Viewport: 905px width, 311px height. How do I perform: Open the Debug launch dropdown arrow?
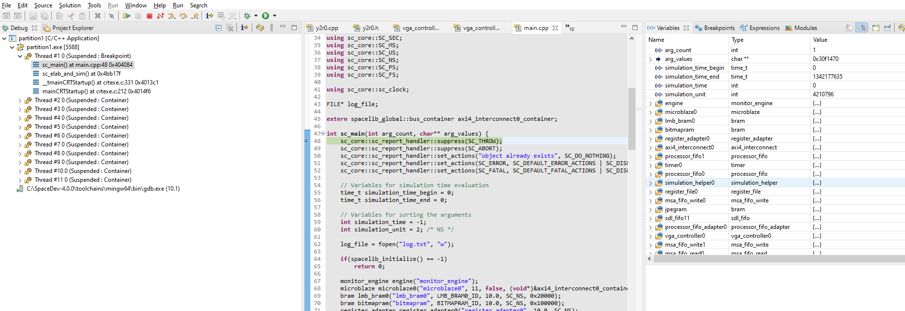click(x=256, y=16)
